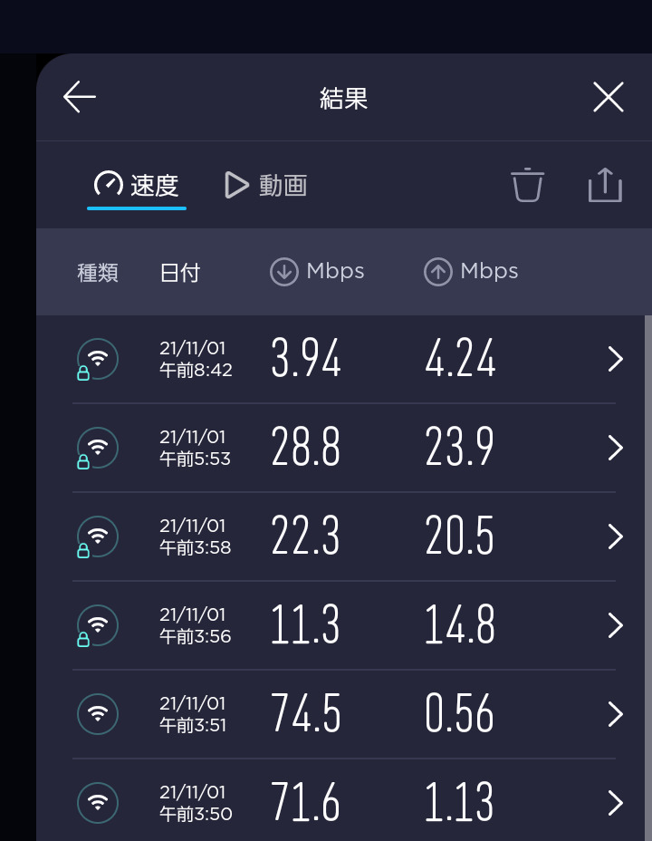Expand the 午前5:53 result details chevron

[616, 448]
